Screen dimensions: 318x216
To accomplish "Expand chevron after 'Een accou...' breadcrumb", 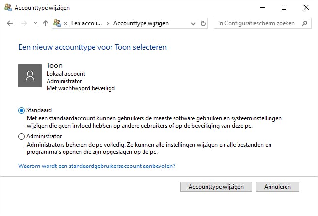I will coord(108,23).
